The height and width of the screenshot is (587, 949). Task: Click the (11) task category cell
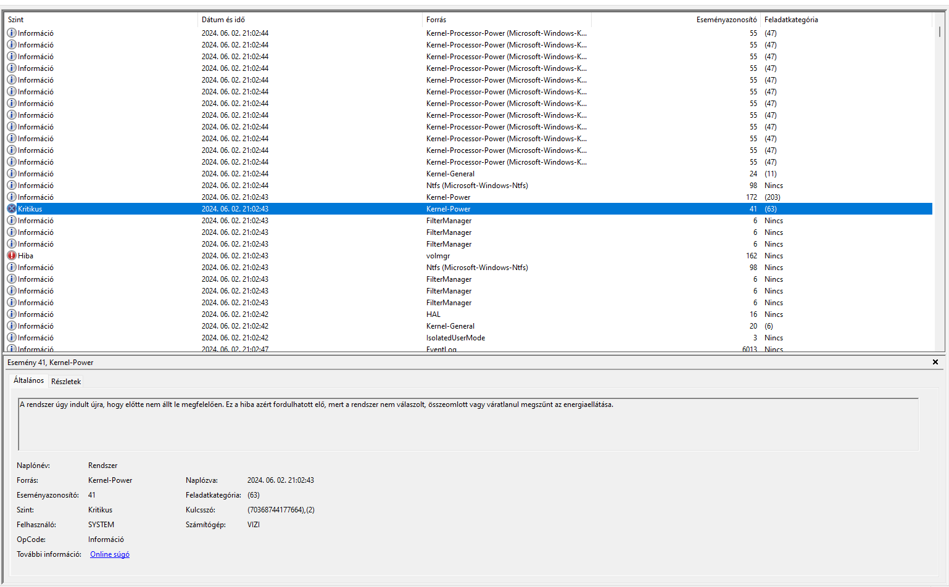coord(771,174)
